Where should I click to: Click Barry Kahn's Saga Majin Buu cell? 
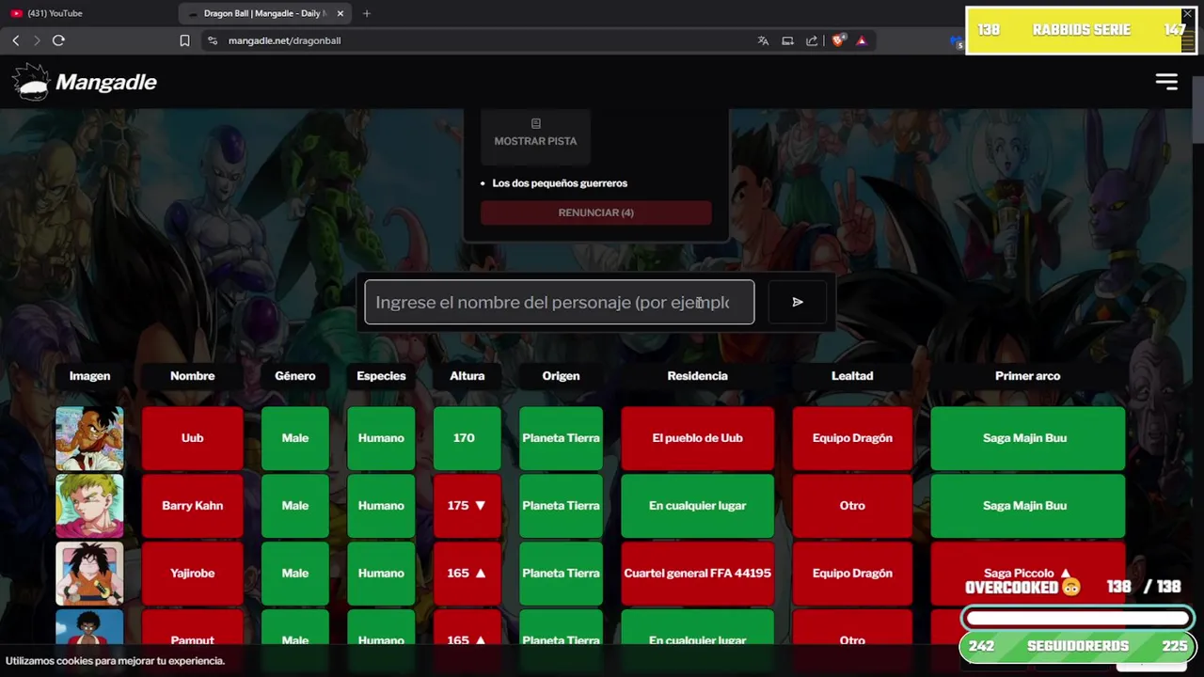pyautogui.click(x=1028, y=506)
